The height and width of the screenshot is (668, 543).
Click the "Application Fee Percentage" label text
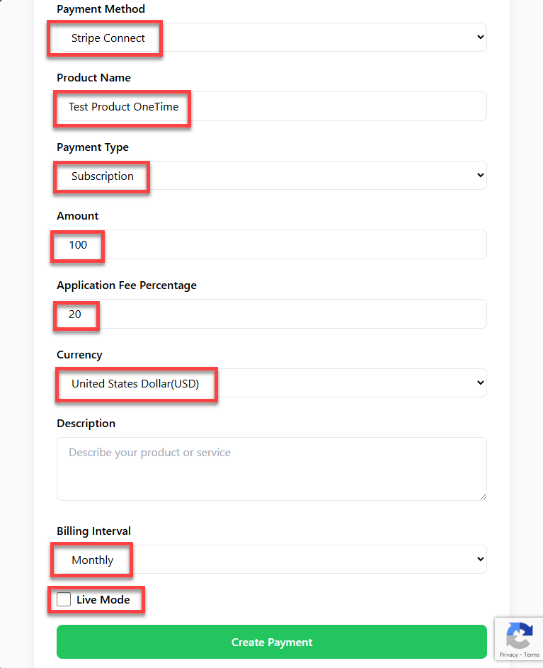[x=127, y=285]
